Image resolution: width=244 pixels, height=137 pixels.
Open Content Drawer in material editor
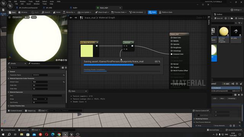(x=15, y=111)
